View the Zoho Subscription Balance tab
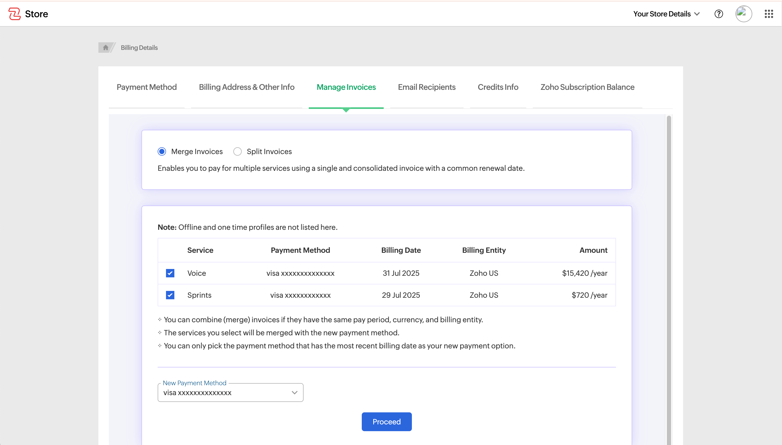Viewport: 782px width, 445px height. coord(587,87)
